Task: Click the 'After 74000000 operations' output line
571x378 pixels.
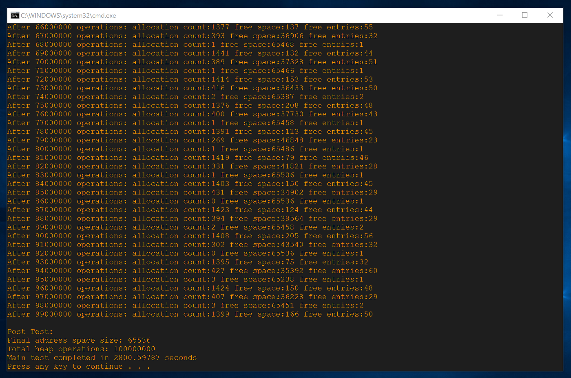Action: 185,97
